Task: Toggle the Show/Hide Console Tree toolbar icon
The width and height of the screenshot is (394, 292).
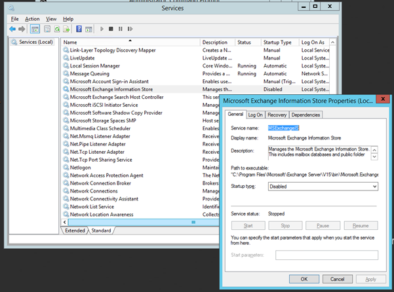Action: [35, 29]
